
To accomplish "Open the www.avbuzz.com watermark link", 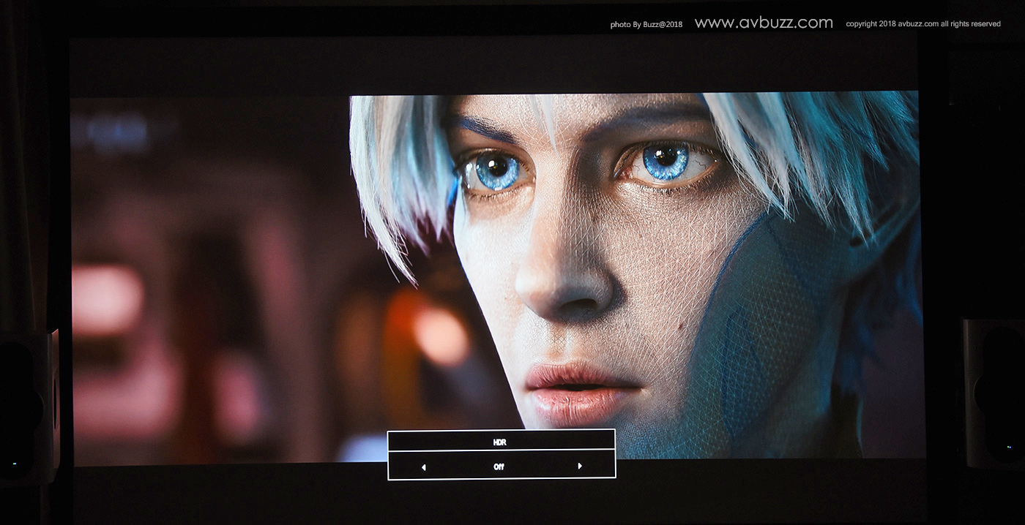I will point(764,23).
